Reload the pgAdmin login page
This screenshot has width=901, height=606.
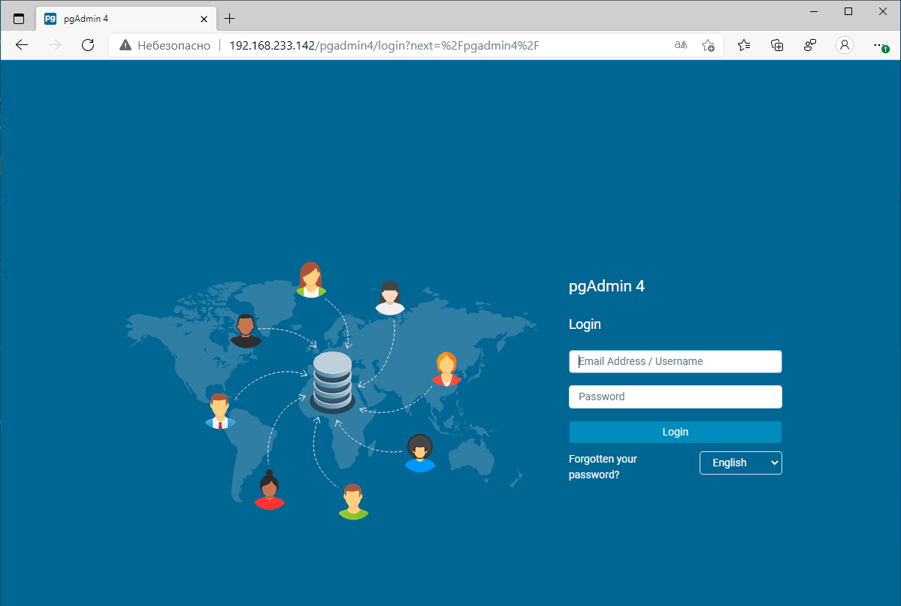point(88,45)
